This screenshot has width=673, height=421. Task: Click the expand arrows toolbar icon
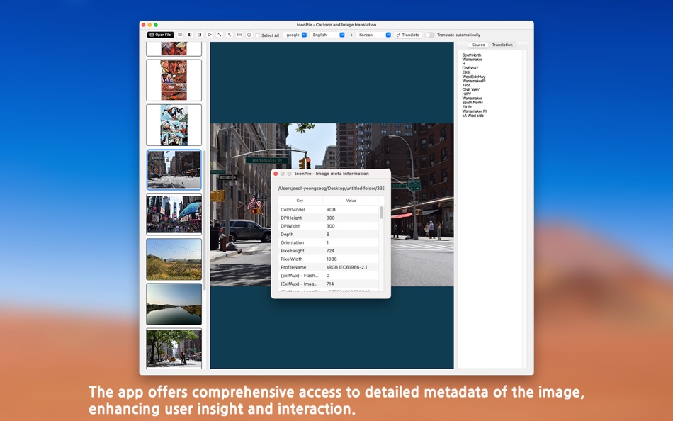click(x=220, y=35)
